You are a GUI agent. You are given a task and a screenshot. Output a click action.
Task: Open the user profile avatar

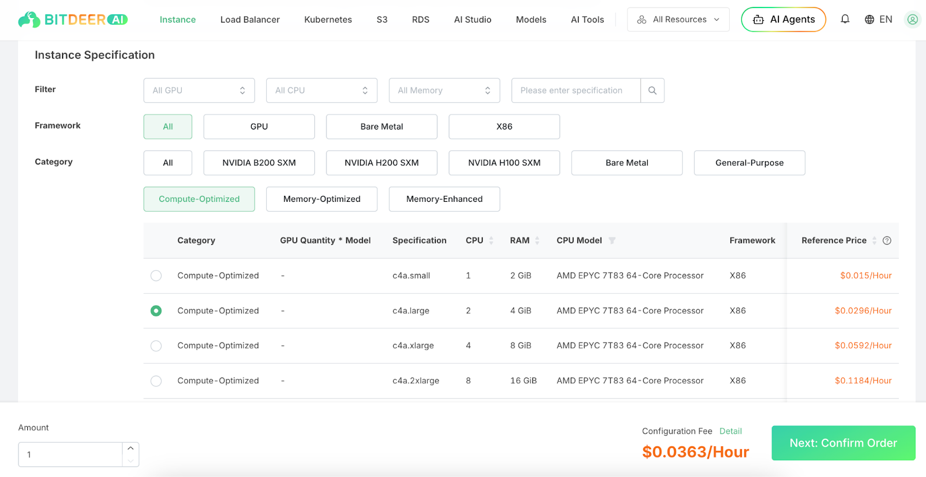coord(912,20)
